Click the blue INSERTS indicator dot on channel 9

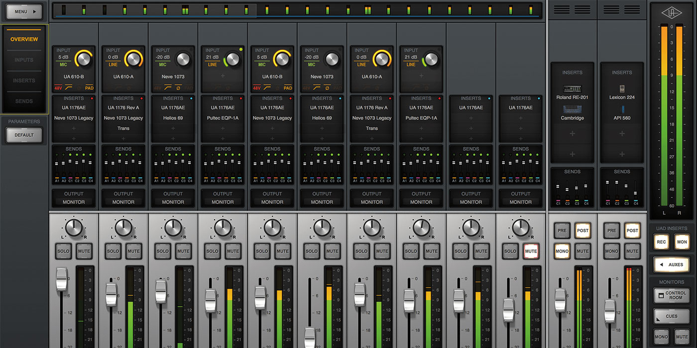pos(489,98)
